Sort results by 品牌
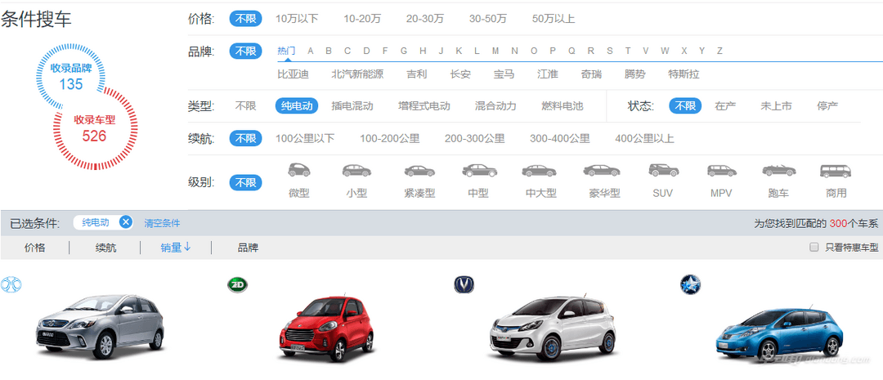 (248, 248)
